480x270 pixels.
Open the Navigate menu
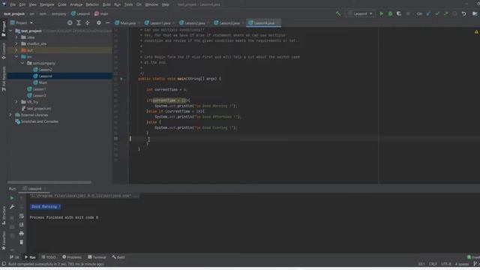pos(46,4)
